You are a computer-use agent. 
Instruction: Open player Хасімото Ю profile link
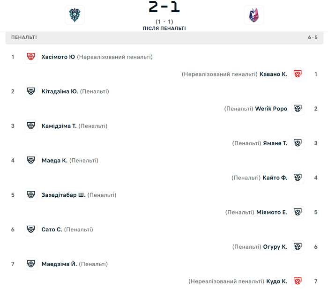click(58, 57)
